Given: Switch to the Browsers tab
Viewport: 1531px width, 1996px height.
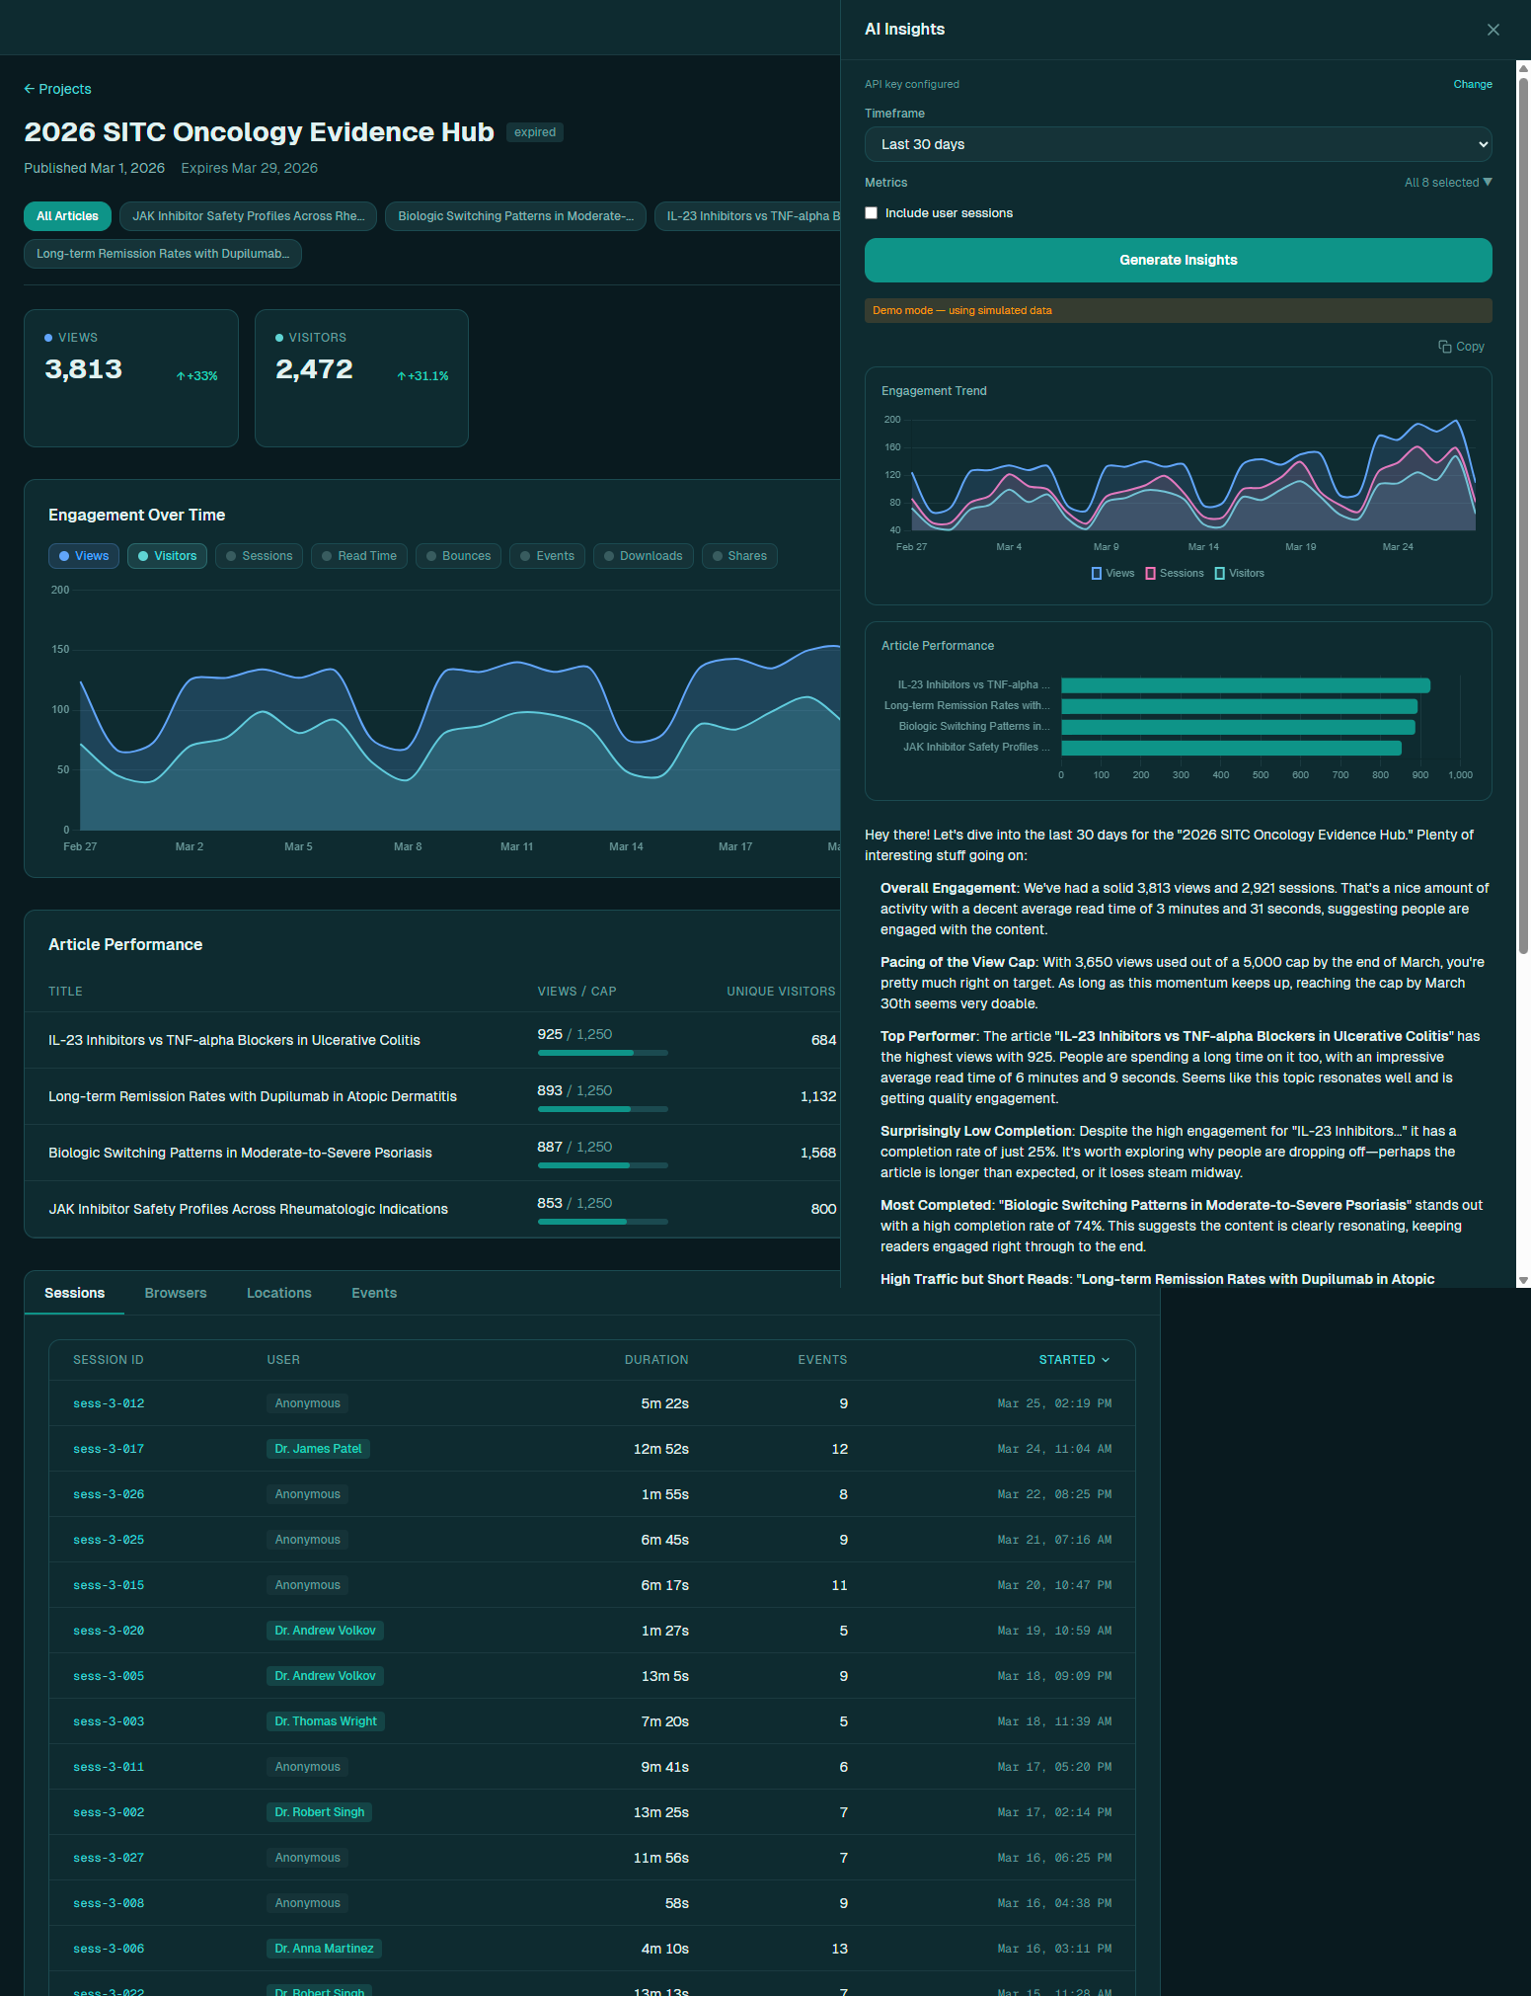Looking at the screenshot, I should pos(176,1293).
